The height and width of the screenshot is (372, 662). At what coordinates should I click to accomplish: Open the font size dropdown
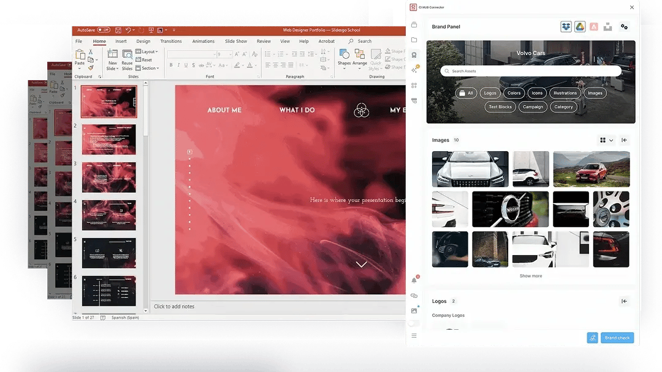[x=230, y=54]
